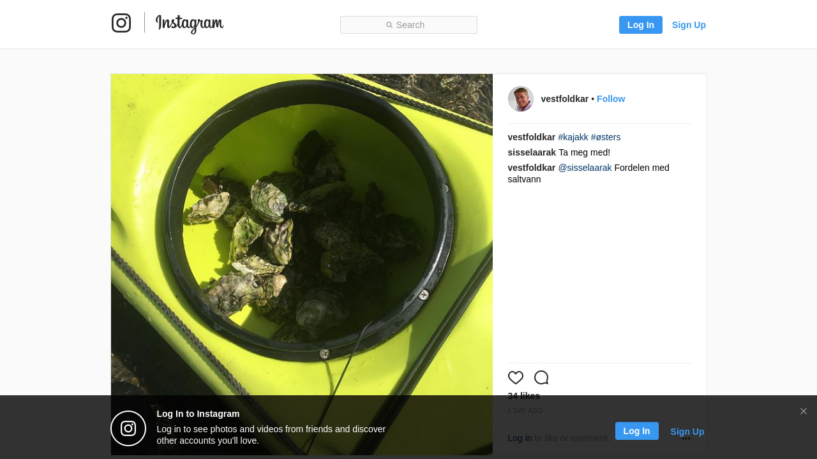Like the post with the heart icon
The height and width of the screenshot is (459, 817).
(516, 377)
